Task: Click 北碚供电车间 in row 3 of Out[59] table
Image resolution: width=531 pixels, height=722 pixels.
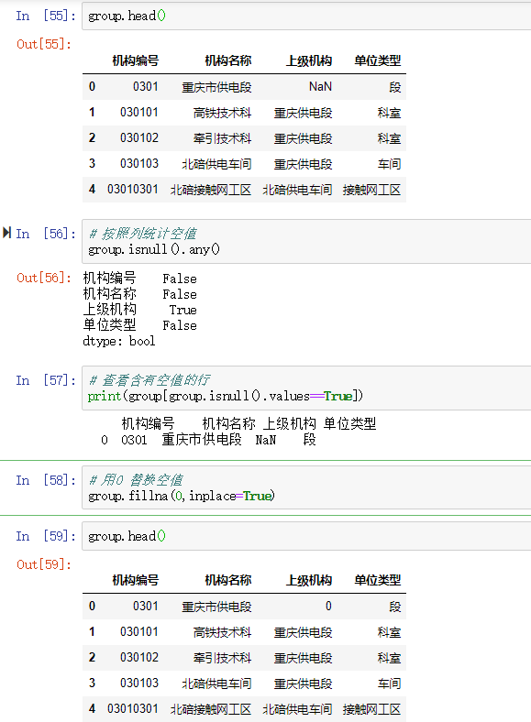Action: coord(216,684)
